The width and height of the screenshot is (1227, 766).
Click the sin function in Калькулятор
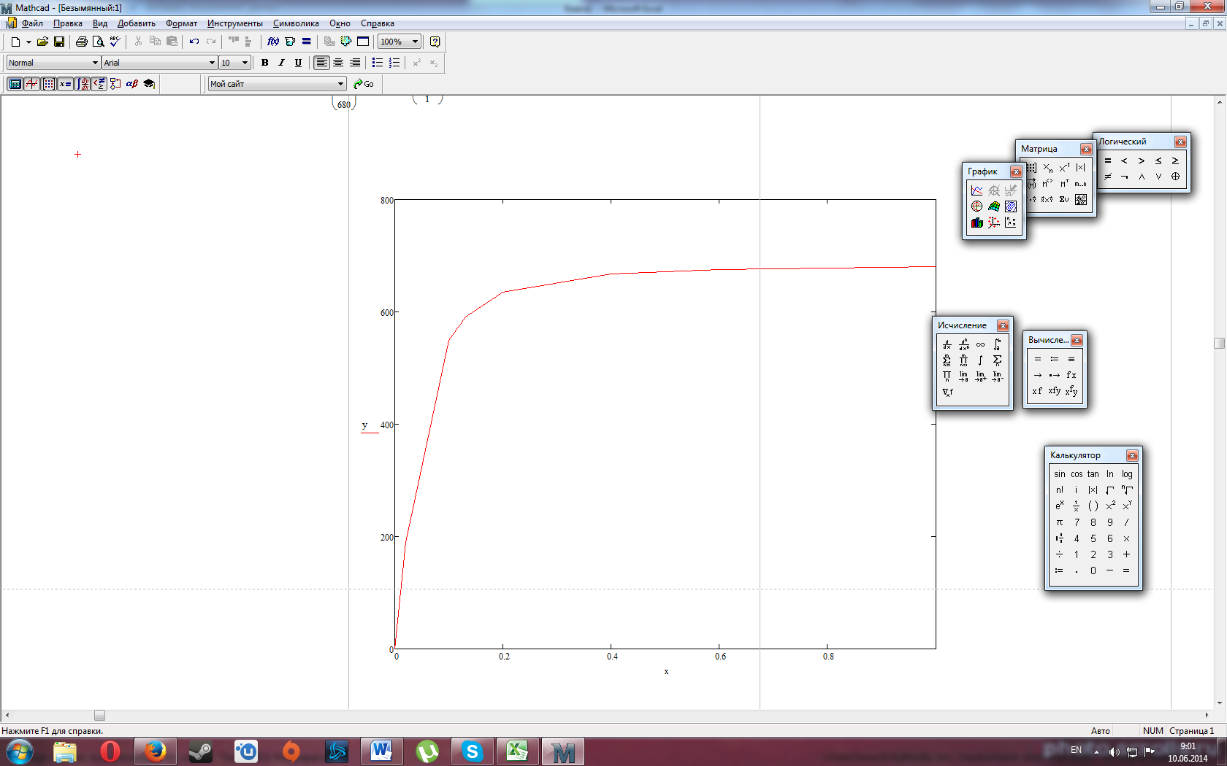1059,474
